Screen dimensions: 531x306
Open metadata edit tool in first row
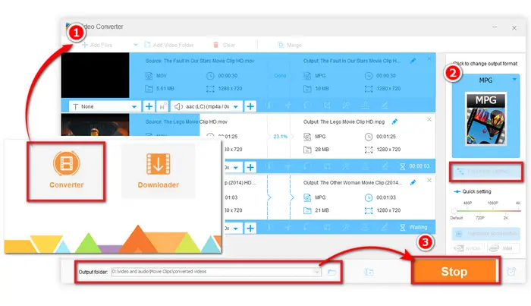coord(385,106)
